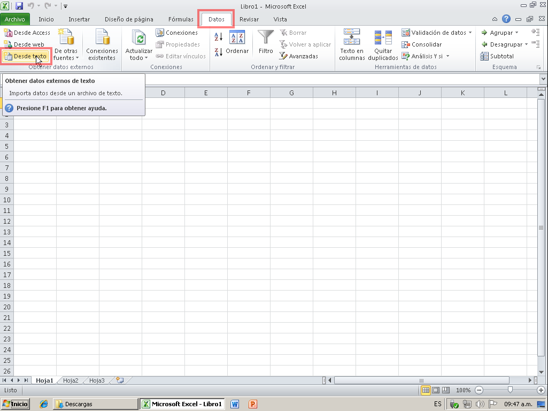Image resolution: width=548 pixels, height=411 pixels.
Task: Open Internet Explorer from taskbar
Action: (x=44, y=404)
